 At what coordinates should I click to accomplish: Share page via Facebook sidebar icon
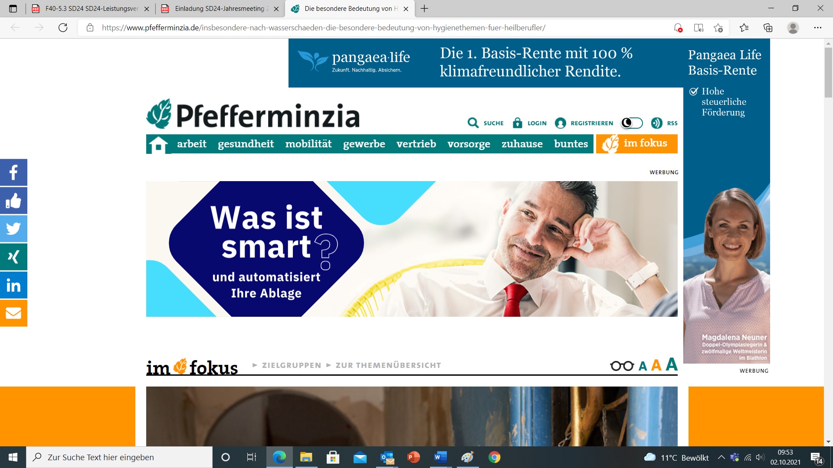(x=13, y=172)
